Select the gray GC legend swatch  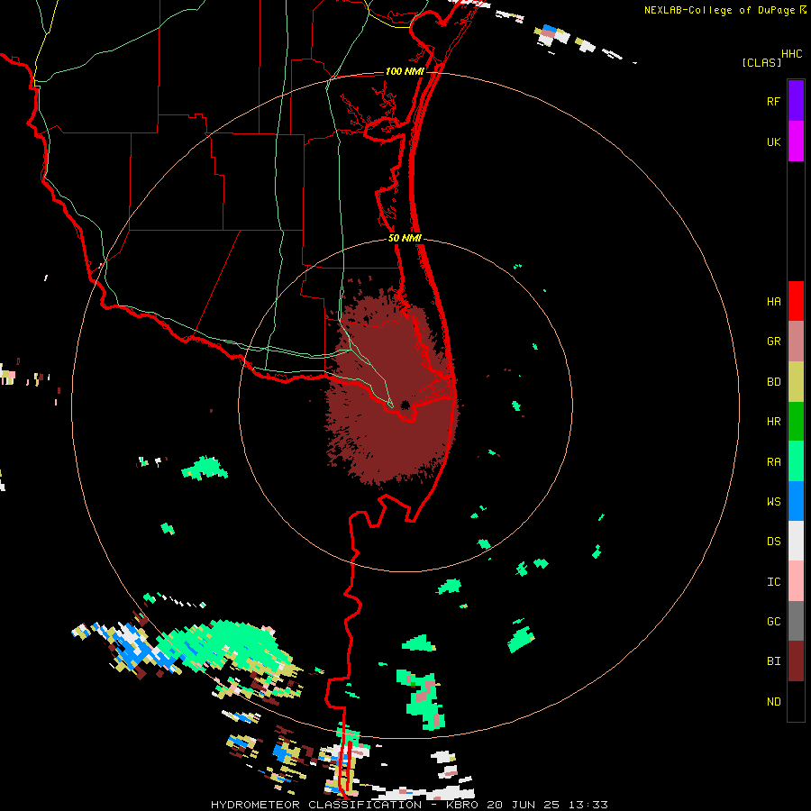[x=796, y=621]
